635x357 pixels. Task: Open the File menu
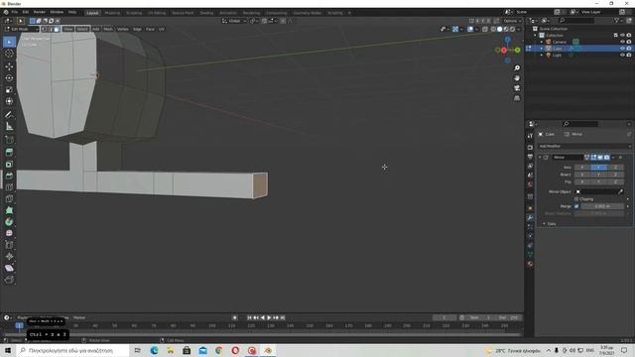[15, 12]
